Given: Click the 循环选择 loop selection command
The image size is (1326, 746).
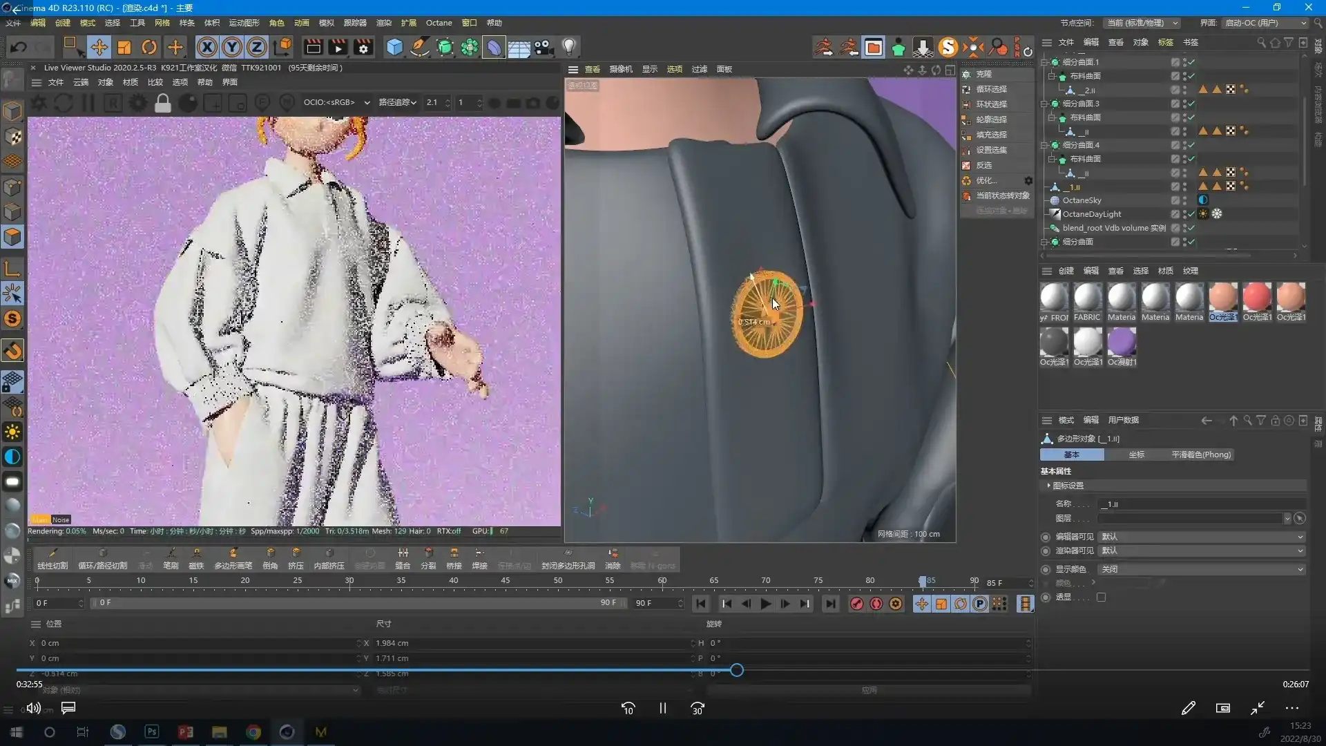Looking at the screenshot, I should coord(991,89).
